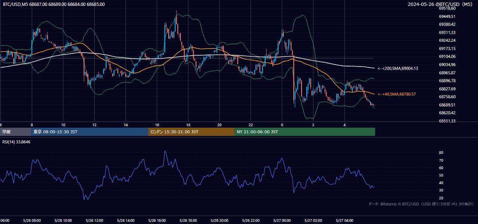478x224 pixels.
Task: Select RSI axis level 60
Action: point(441,168)
